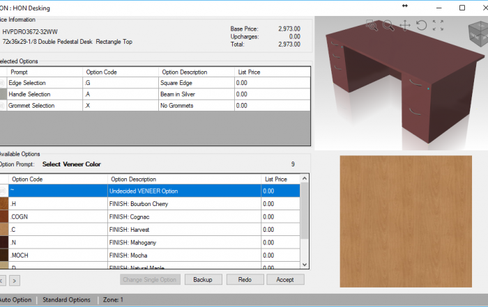This screenshot has width=488, height=307.
Task: Click Option Description header in Available Options table
Action: (x=184, y=180)
